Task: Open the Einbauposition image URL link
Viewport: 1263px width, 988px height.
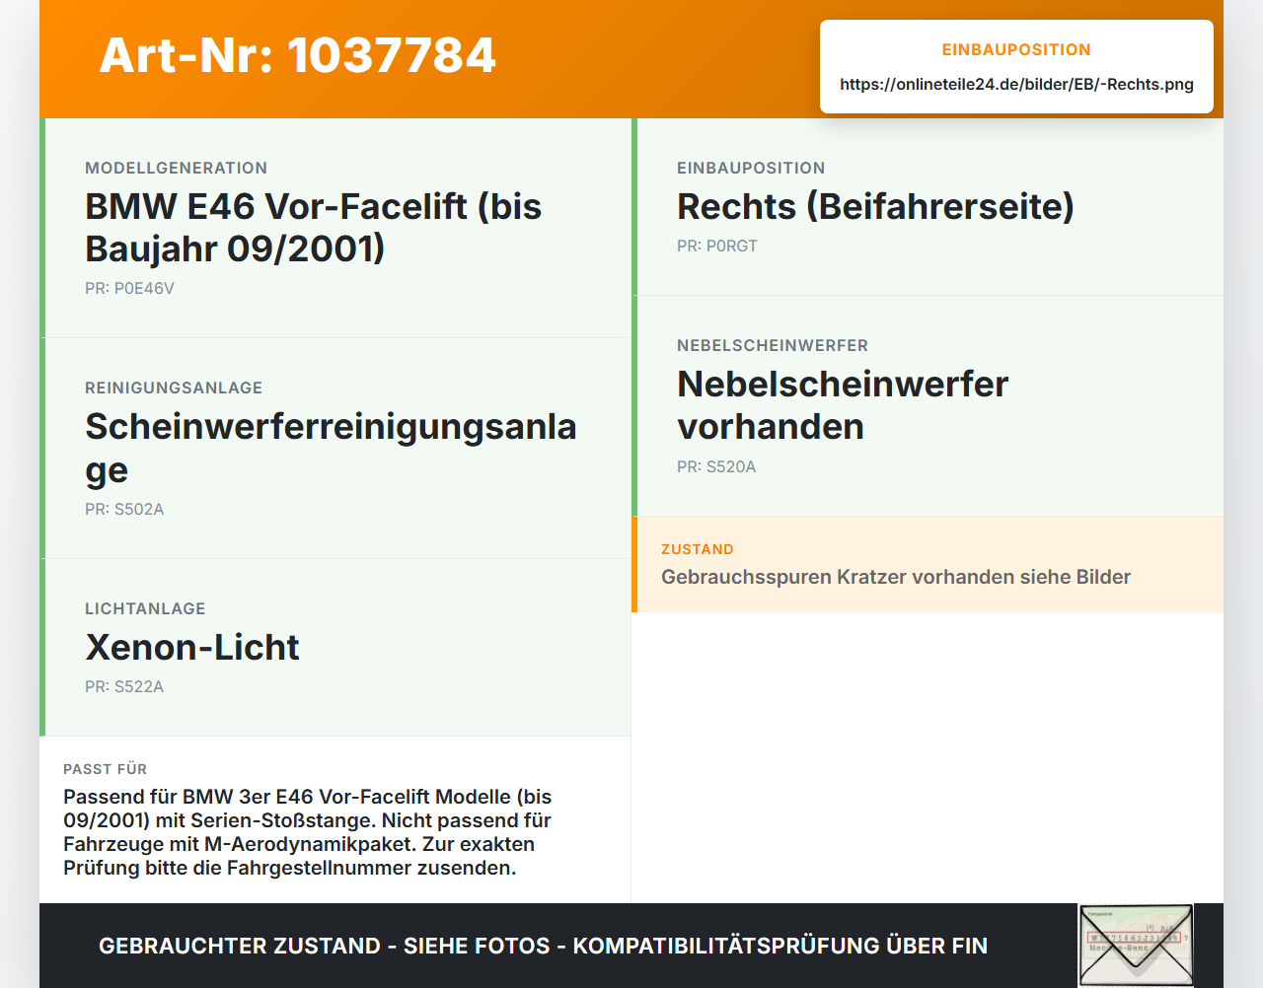Action: 1016,84
